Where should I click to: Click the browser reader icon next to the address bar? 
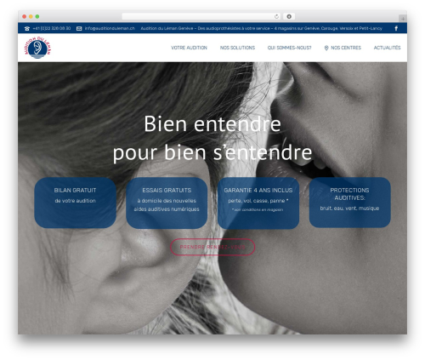[289, 16]
